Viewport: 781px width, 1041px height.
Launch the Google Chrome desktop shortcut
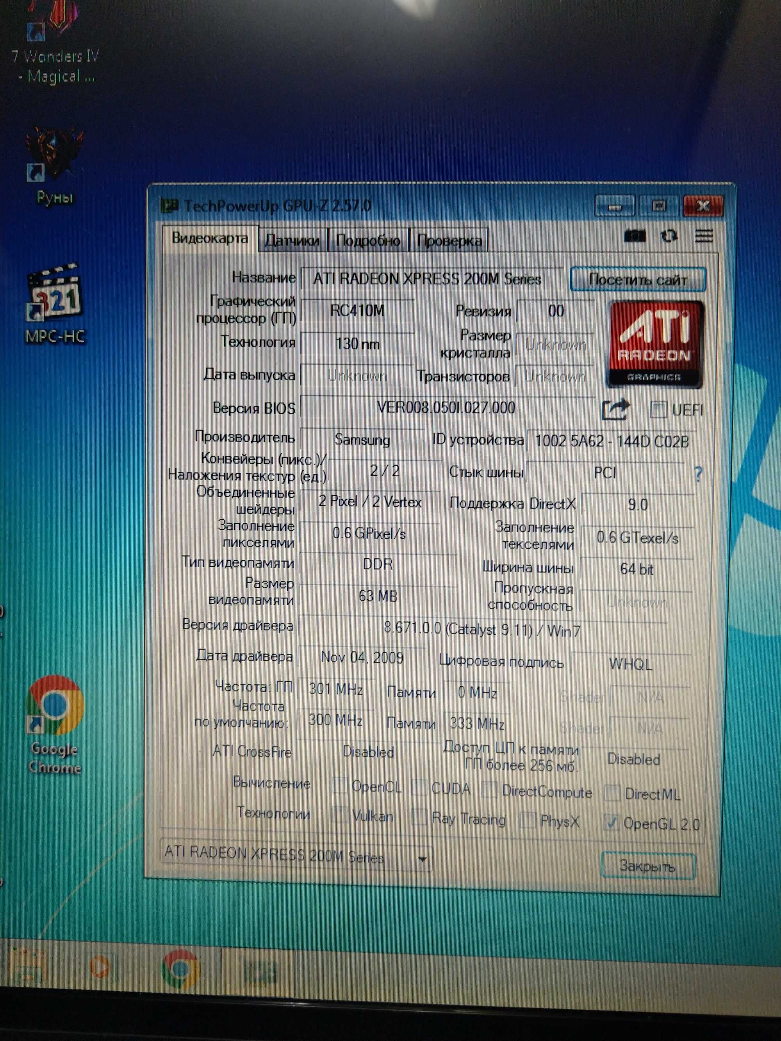[55, 725]
